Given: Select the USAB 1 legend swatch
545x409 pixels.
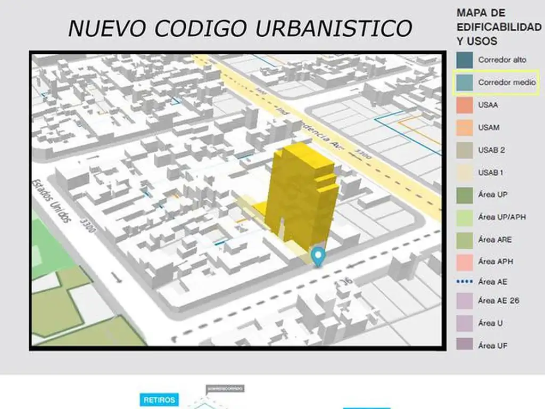Looking at the screenshot, I should (x=465, y=173).
